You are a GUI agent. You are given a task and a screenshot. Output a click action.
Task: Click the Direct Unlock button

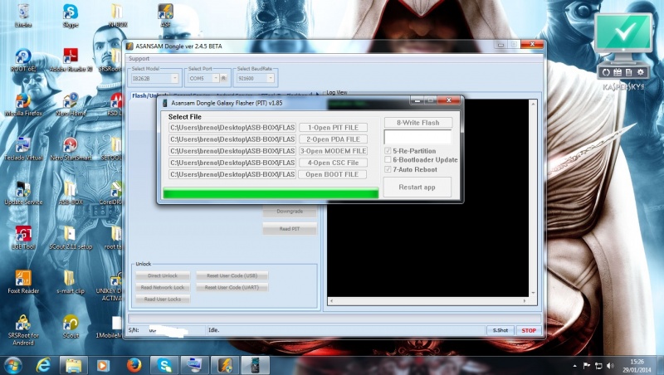(163, 275)
